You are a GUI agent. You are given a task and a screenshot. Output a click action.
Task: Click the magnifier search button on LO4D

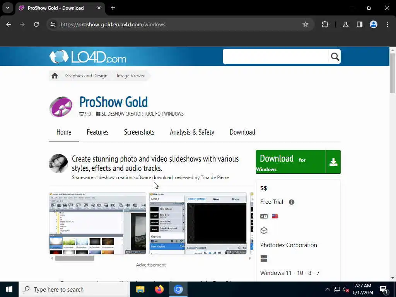(335, 57)
